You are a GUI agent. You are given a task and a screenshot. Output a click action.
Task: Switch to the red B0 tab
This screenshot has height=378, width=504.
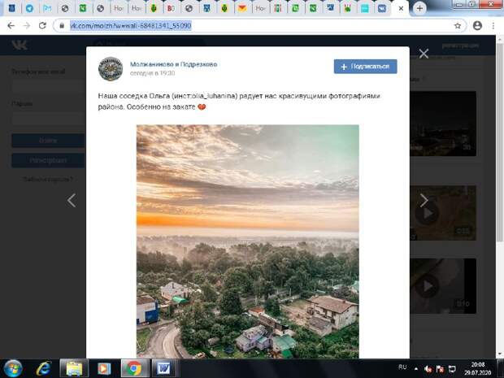click(171, 8)
